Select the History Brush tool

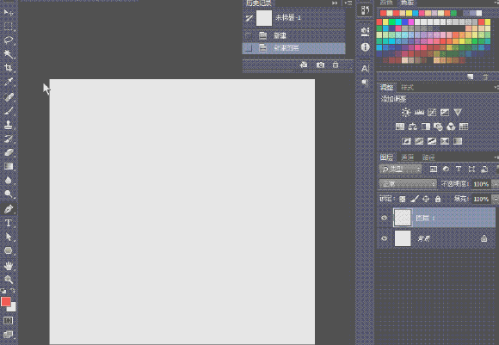(9, 139)
